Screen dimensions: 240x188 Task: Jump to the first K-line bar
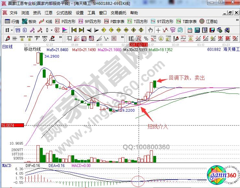pyautogui.click(x=74, y=30)
